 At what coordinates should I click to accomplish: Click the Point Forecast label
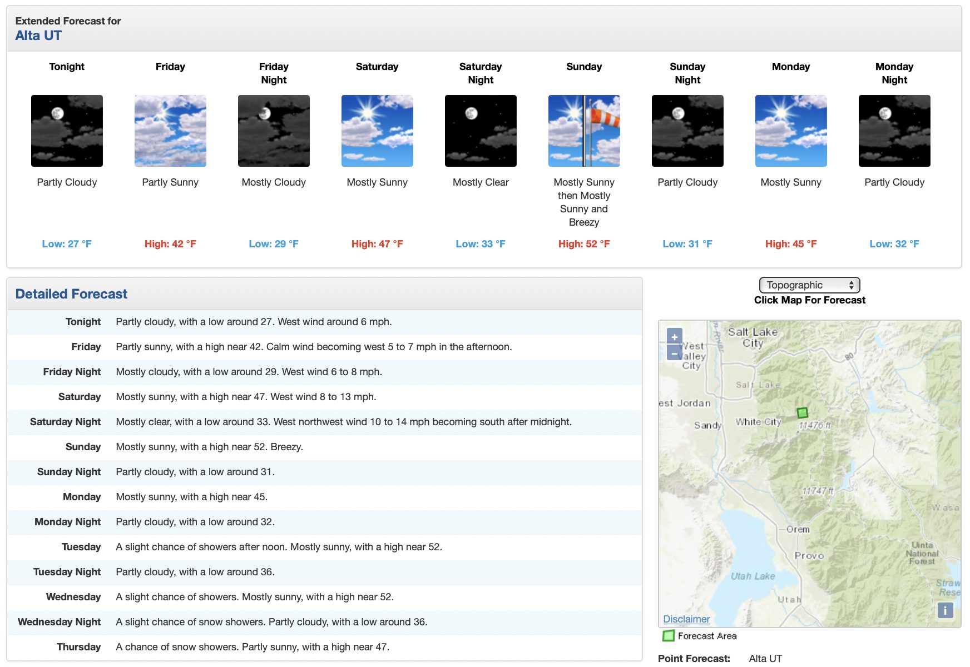(x=694, y=659)
